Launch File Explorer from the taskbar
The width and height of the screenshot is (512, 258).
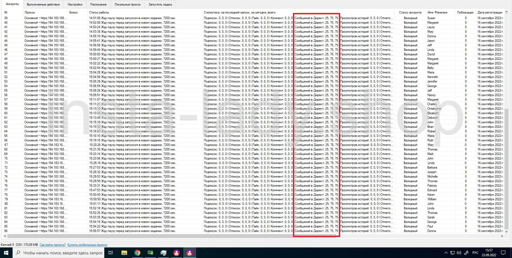click(x=124, y=252)
